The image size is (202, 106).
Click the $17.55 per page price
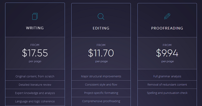pos(35,53)
